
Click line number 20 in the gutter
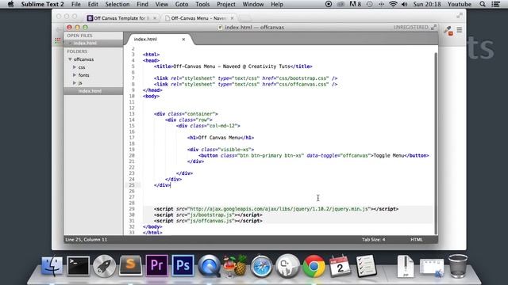point(132,155)
